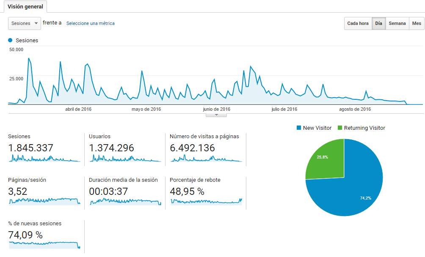The height and width of the screenshot is (257, 425).
Task: Switch chart to 'Semana' view
Action: (397, 24)
